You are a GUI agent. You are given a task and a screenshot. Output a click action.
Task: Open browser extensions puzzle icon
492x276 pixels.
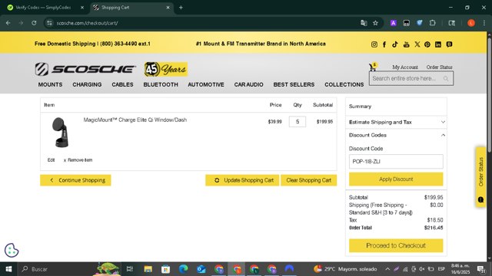(432, 23)
